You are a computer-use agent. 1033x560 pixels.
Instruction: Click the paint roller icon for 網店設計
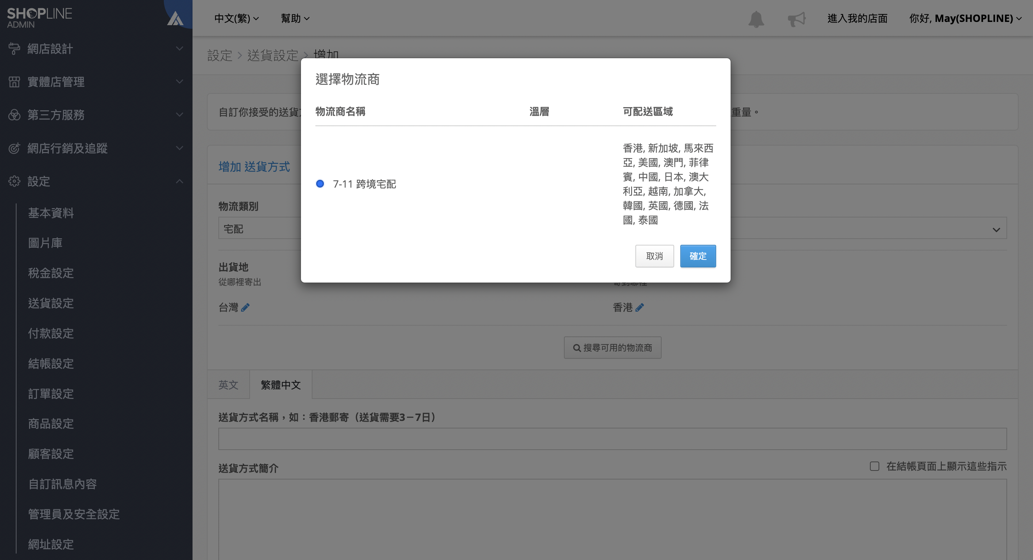[x=14, y=49]
